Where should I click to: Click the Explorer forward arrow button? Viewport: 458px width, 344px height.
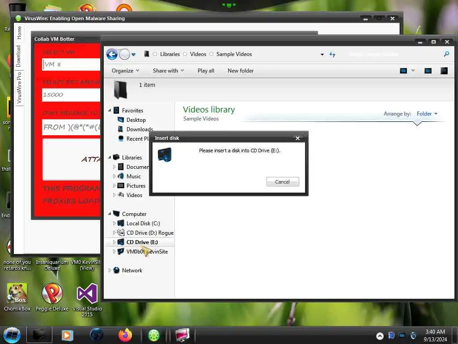pyautogui.click(x=125, y=54)
